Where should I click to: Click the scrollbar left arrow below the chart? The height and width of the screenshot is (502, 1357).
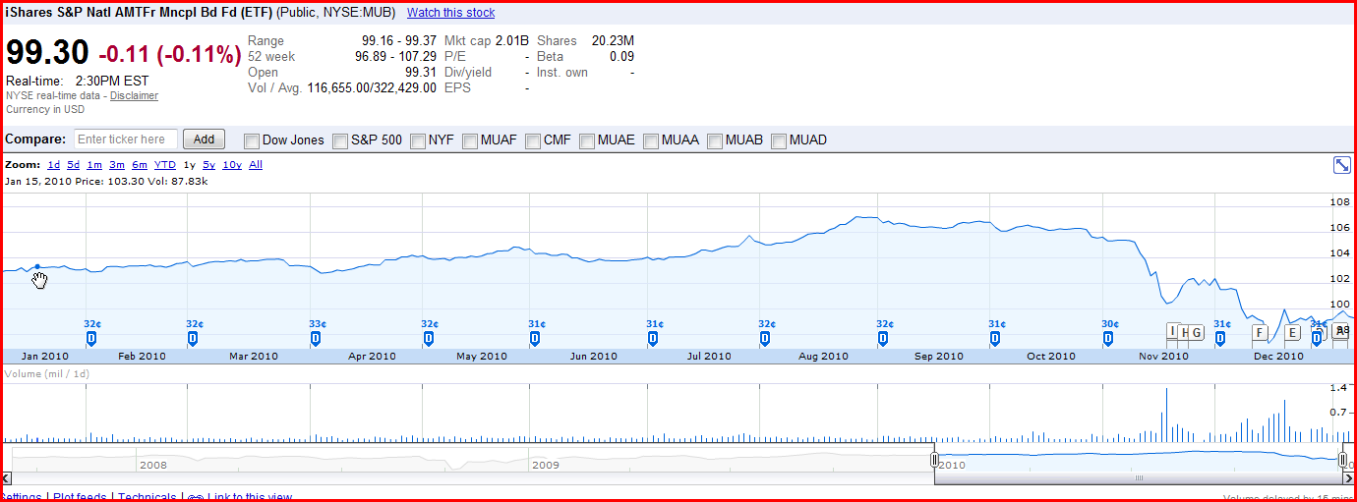tap(7, 478)
